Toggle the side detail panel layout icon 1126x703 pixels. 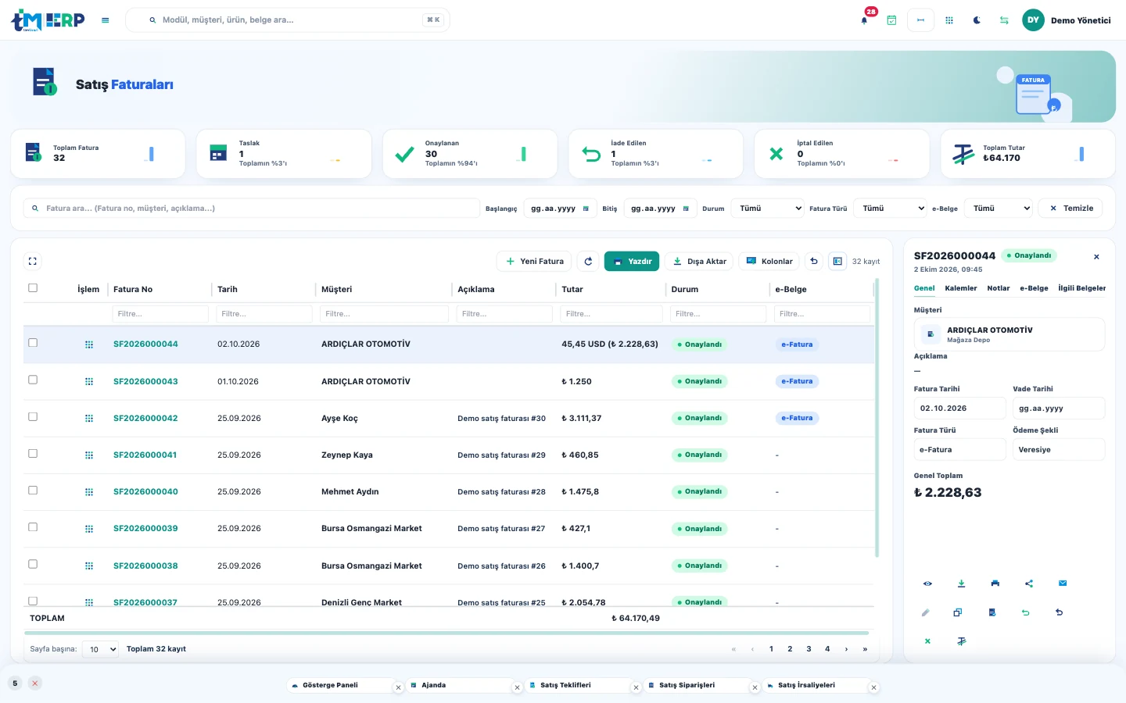(837, 262)
